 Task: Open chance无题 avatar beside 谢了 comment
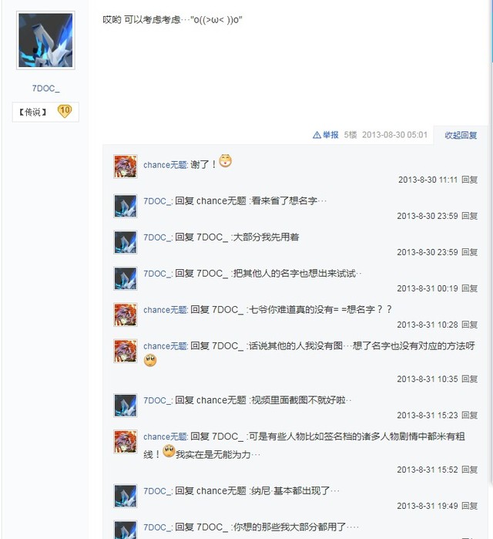[x=126, y=167]
